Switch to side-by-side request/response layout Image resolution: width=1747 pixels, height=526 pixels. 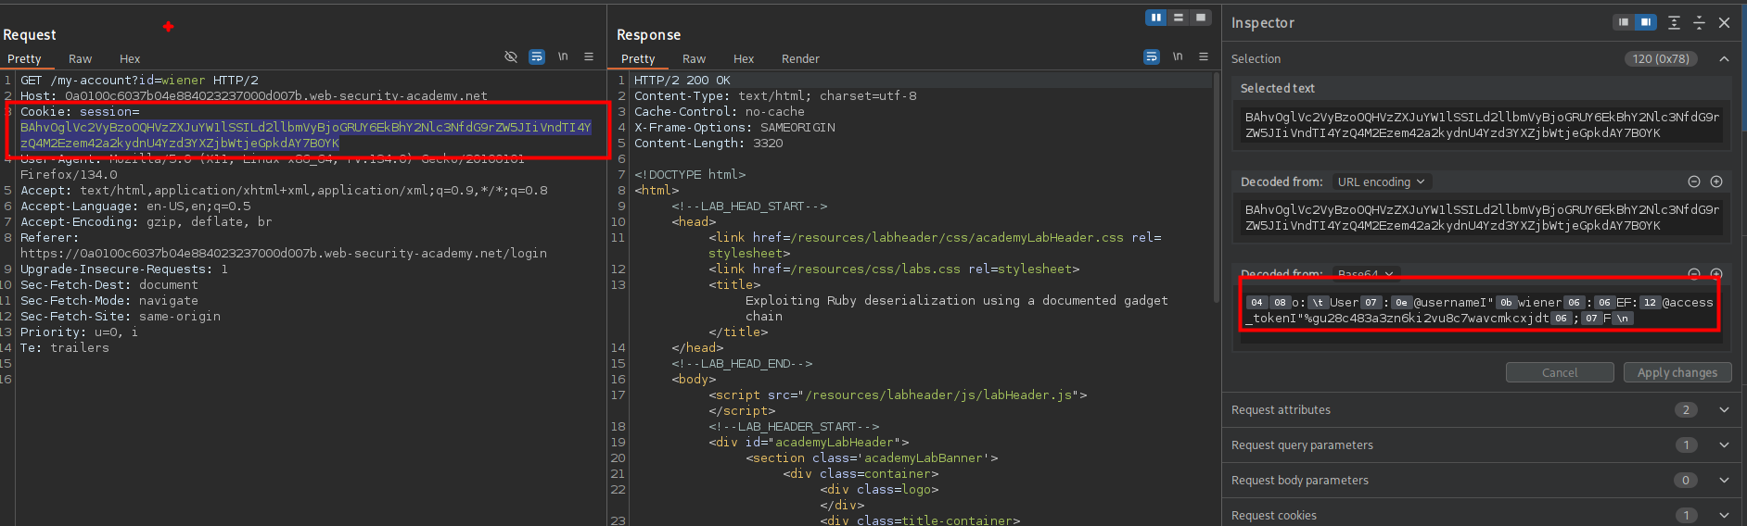(1155, 18)
